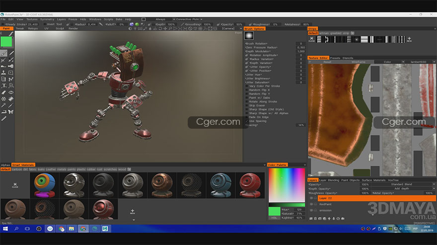Expand smart materials list with down arrow
437x245 pixels.
point(134,220)
